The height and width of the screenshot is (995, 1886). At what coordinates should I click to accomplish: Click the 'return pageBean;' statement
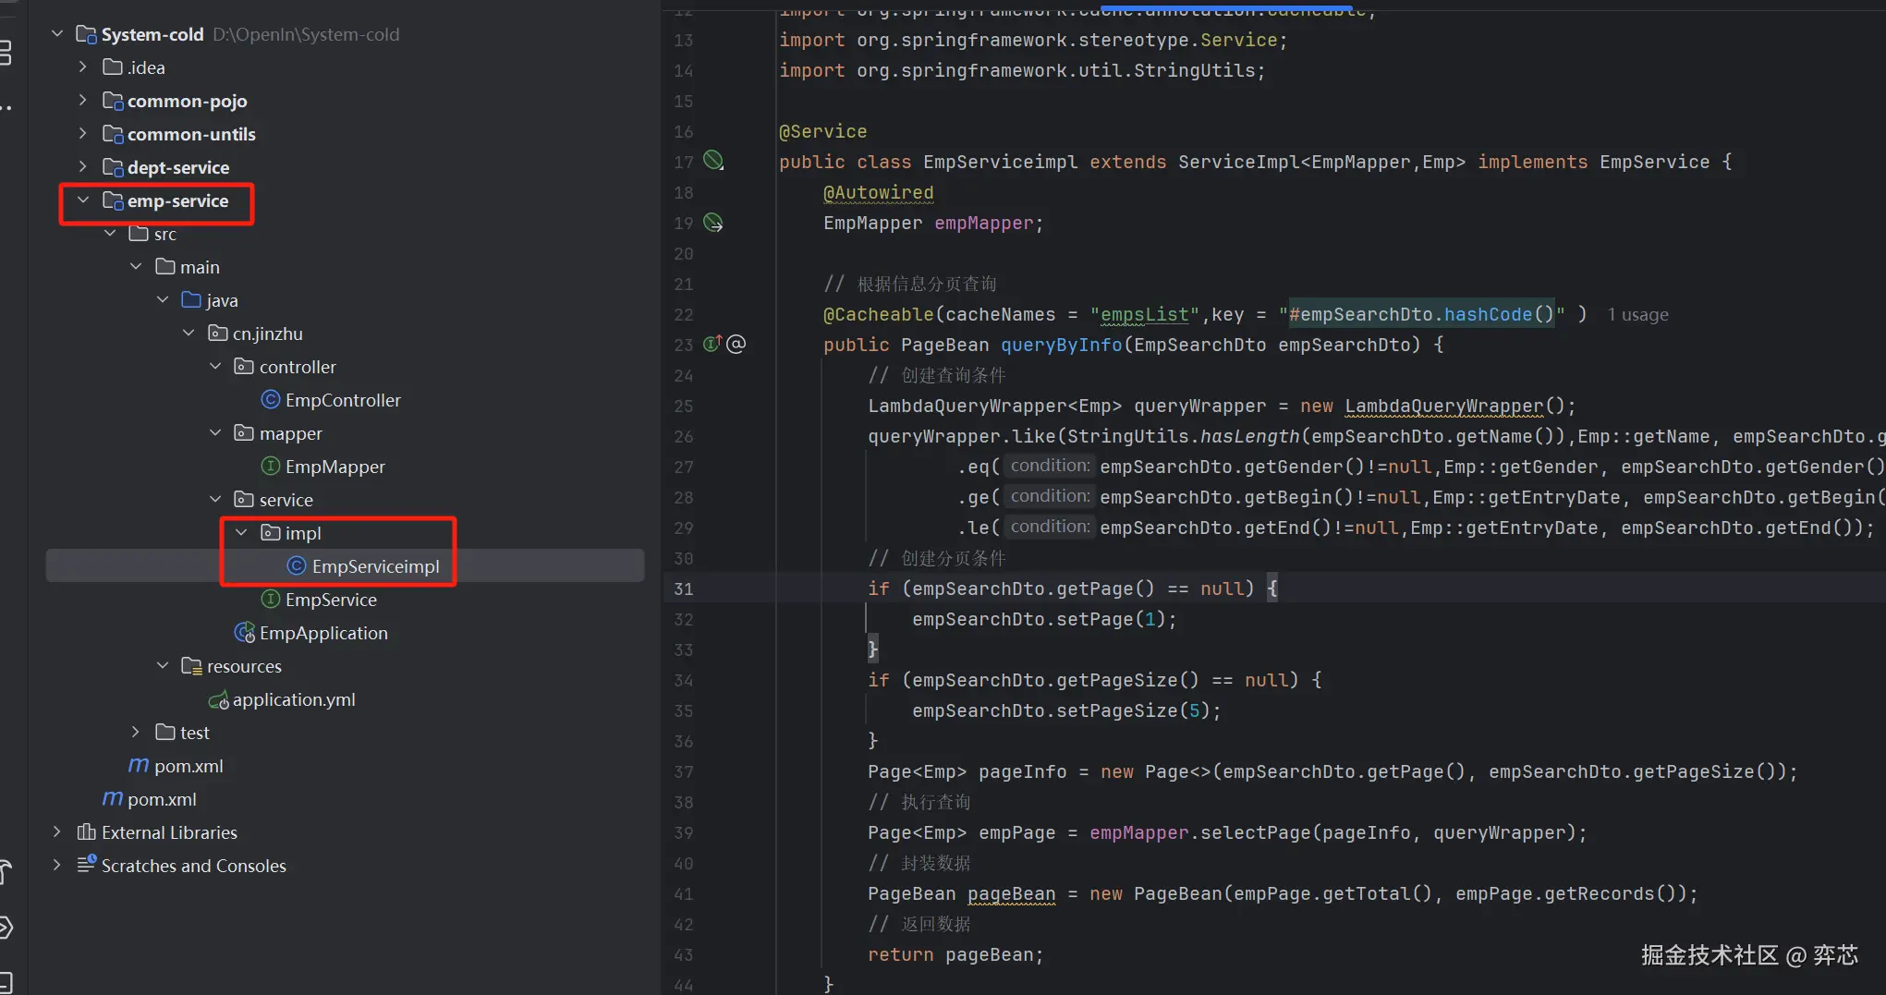tap(955, 954)
